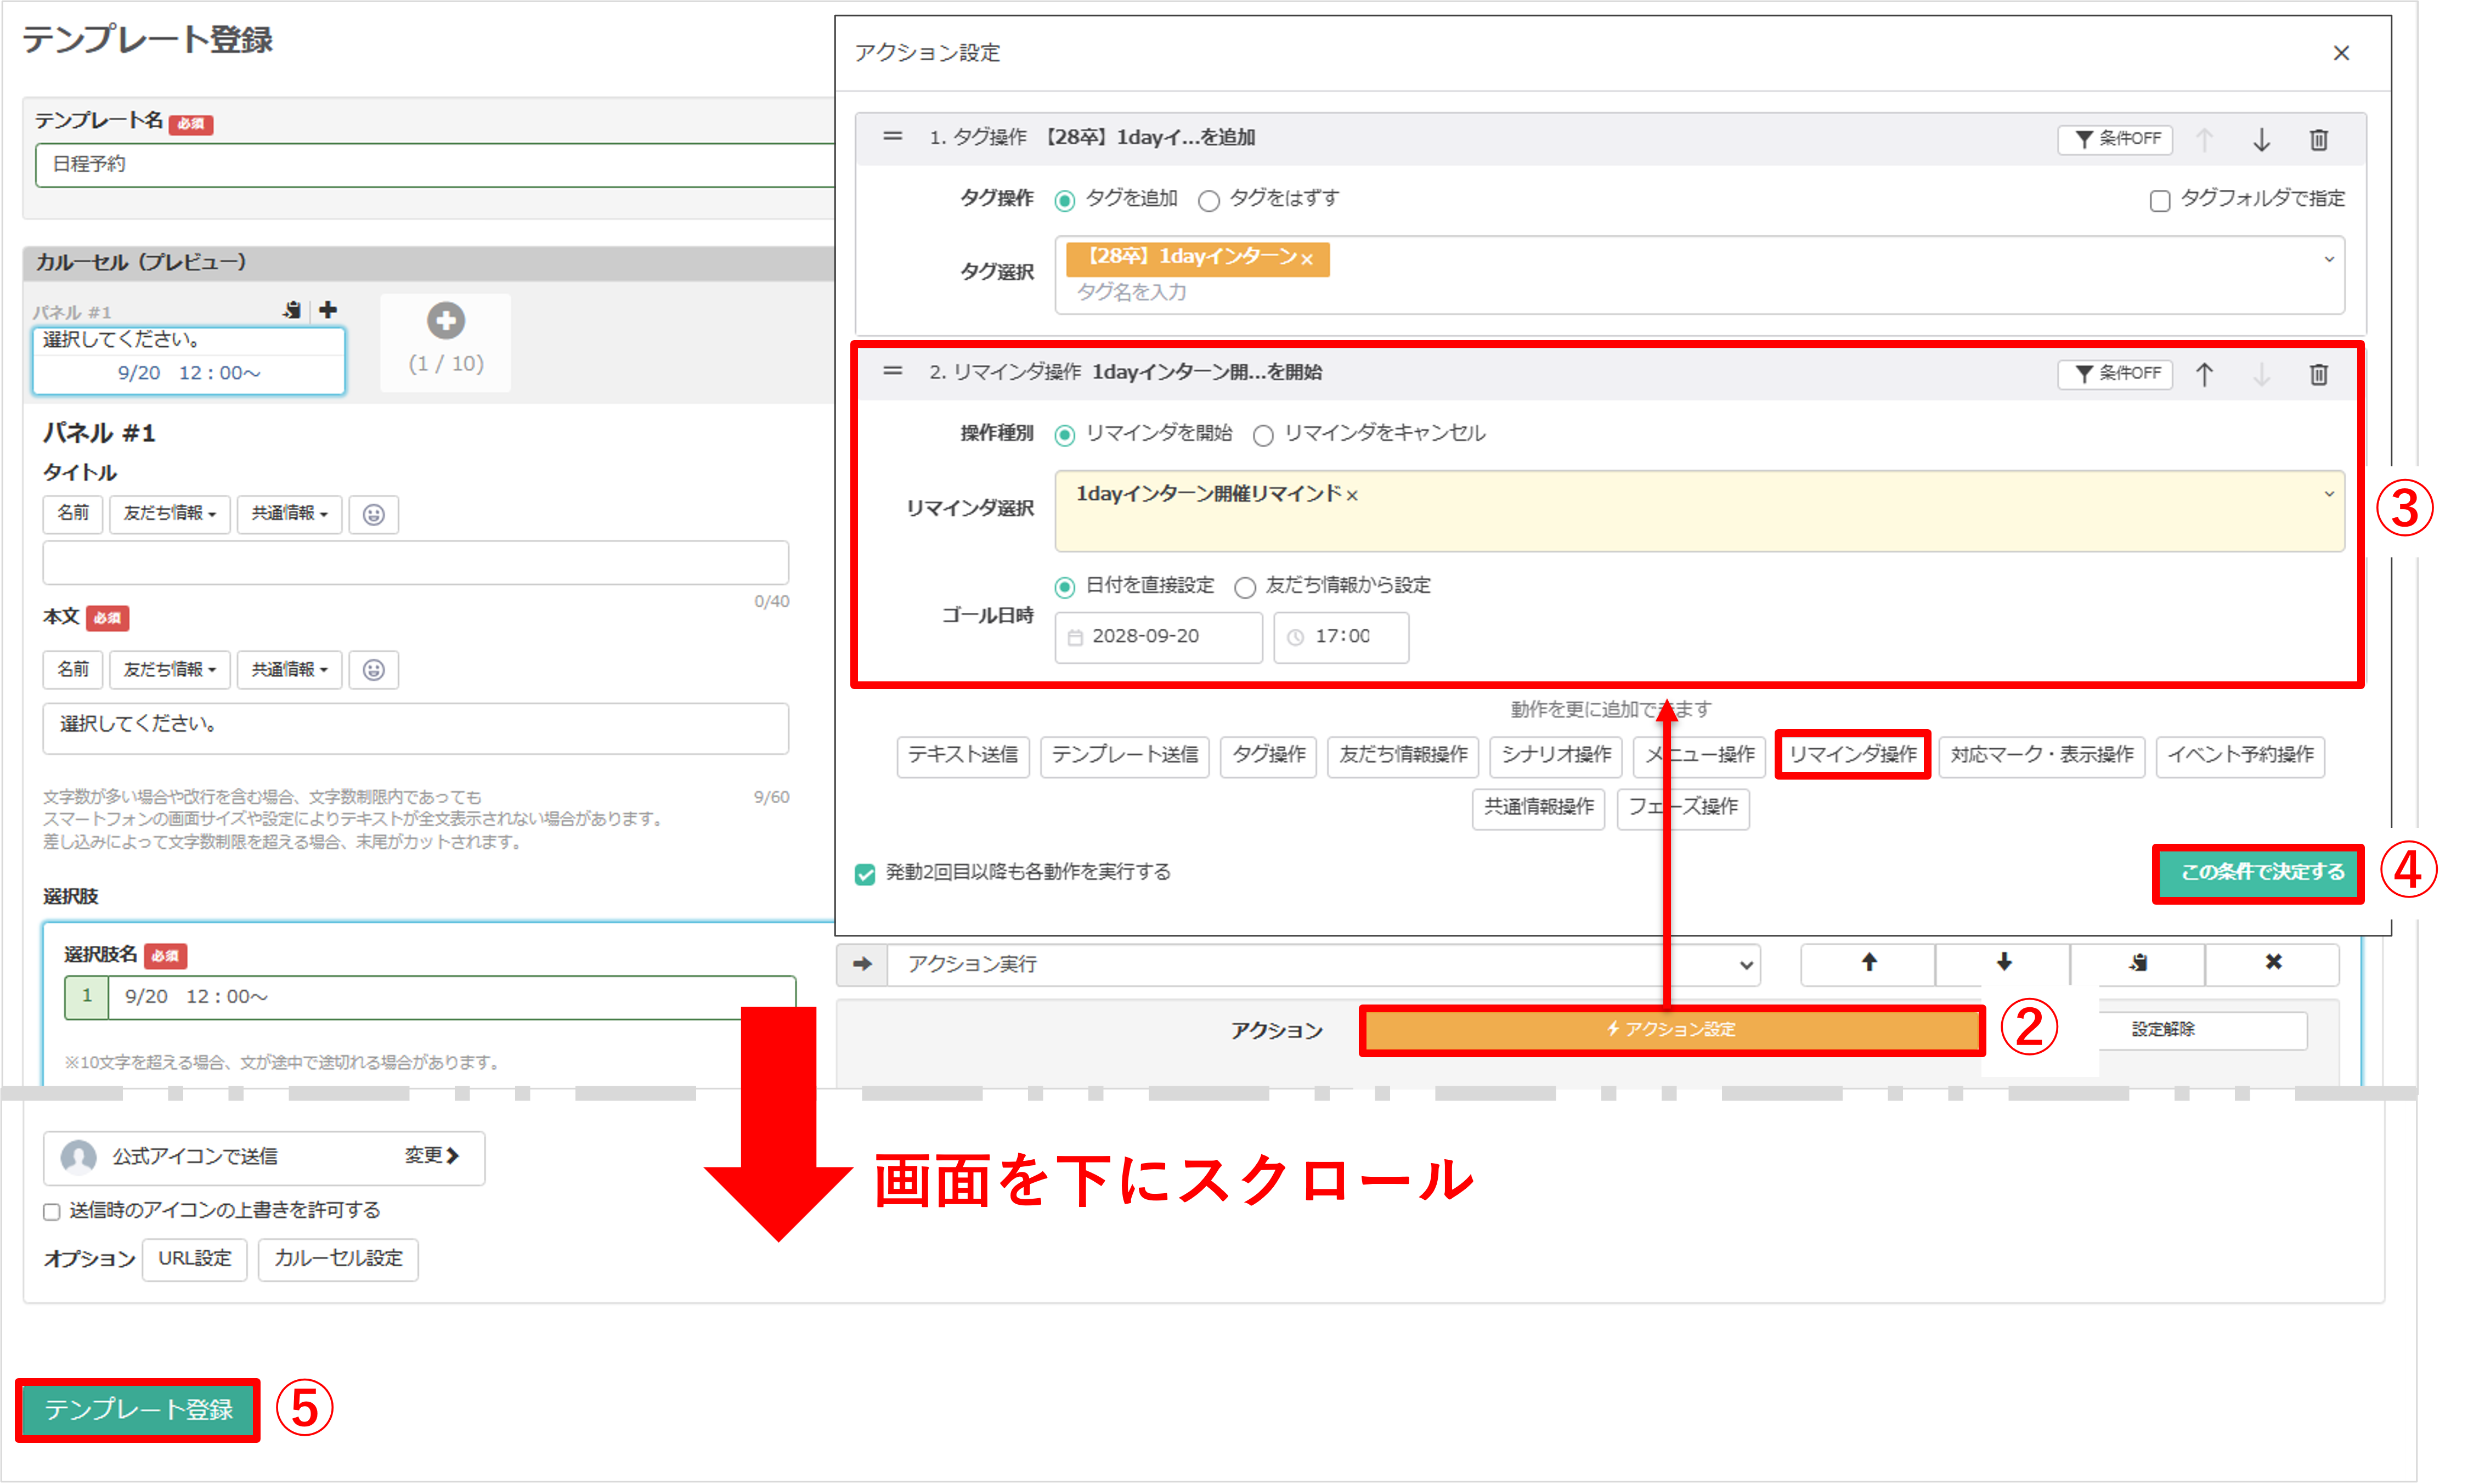Open the 共通情報 menu in the body section
The image size is (2479, 1484).
(x=289, y=669)
